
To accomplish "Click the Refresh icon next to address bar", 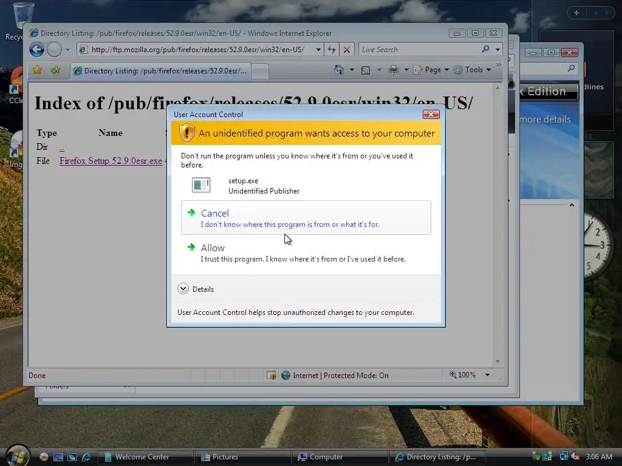I will [x=332, y=50].
